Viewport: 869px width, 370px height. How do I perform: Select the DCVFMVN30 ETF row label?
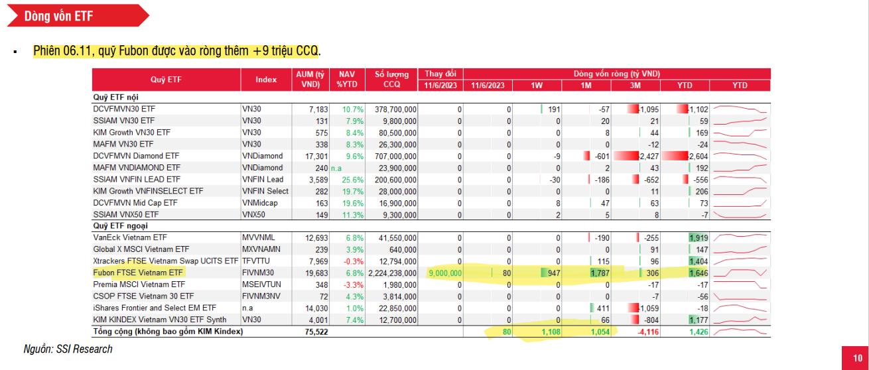[125, 109]
